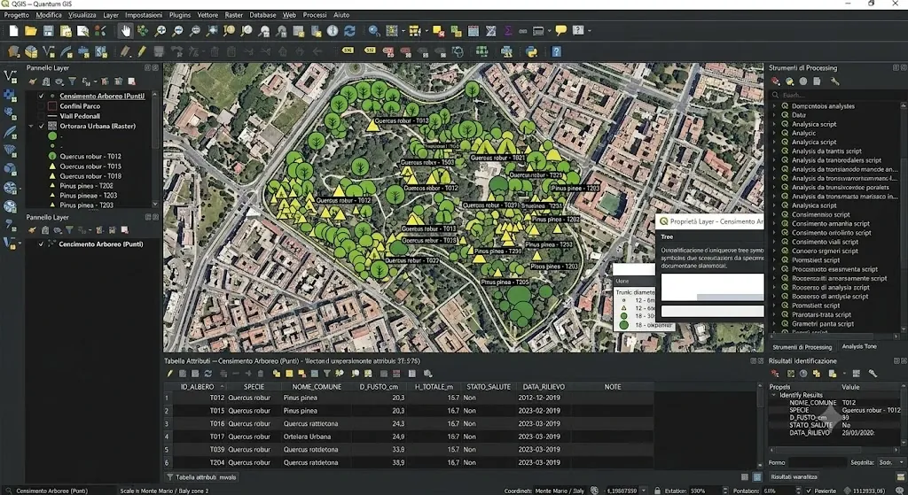Screen dimensions: 908x495
Task: Open the Sodr. dropdown in the identify panel
Action: point(891,462)
